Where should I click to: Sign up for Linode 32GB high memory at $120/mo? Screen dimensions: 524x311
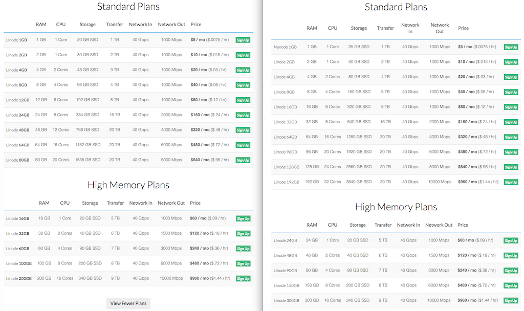click(x=243, y=234)
